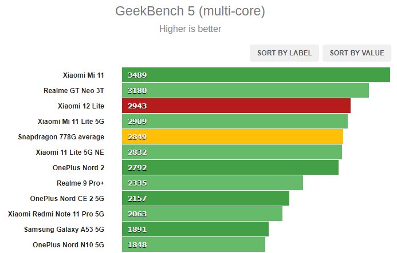Viewport: 397px width, 253px height.
Task: Click the Higher is better subtitle
Action: [190, 29]
